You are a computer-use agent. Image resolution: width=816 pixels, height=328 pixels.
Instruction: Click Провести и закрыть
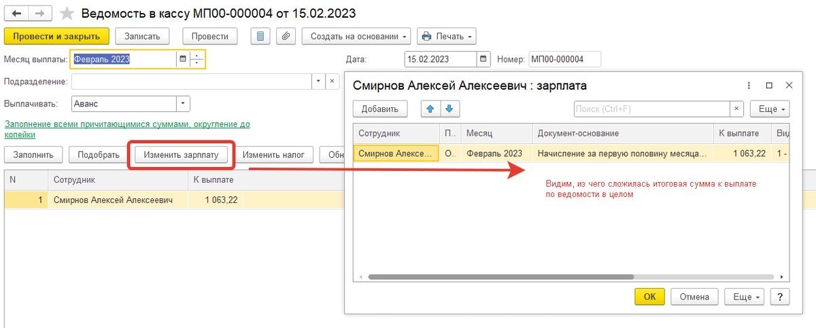(56, 36)
